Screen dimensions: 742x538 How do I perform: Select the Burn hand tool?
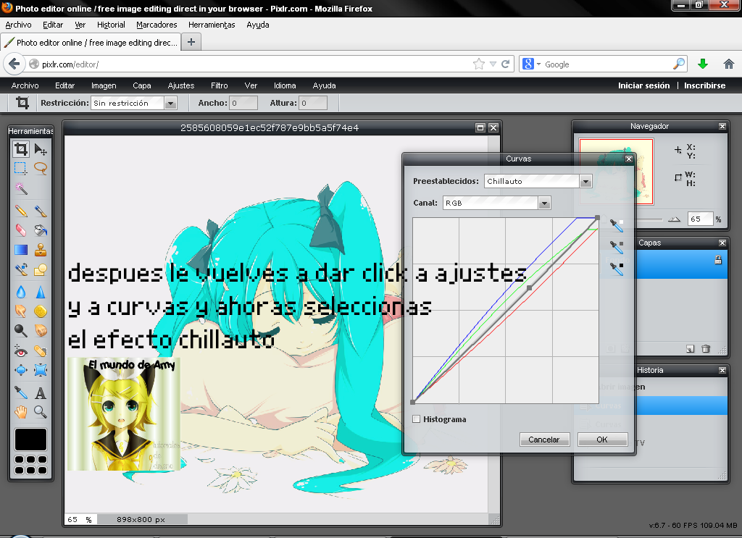tap(41, 330)
